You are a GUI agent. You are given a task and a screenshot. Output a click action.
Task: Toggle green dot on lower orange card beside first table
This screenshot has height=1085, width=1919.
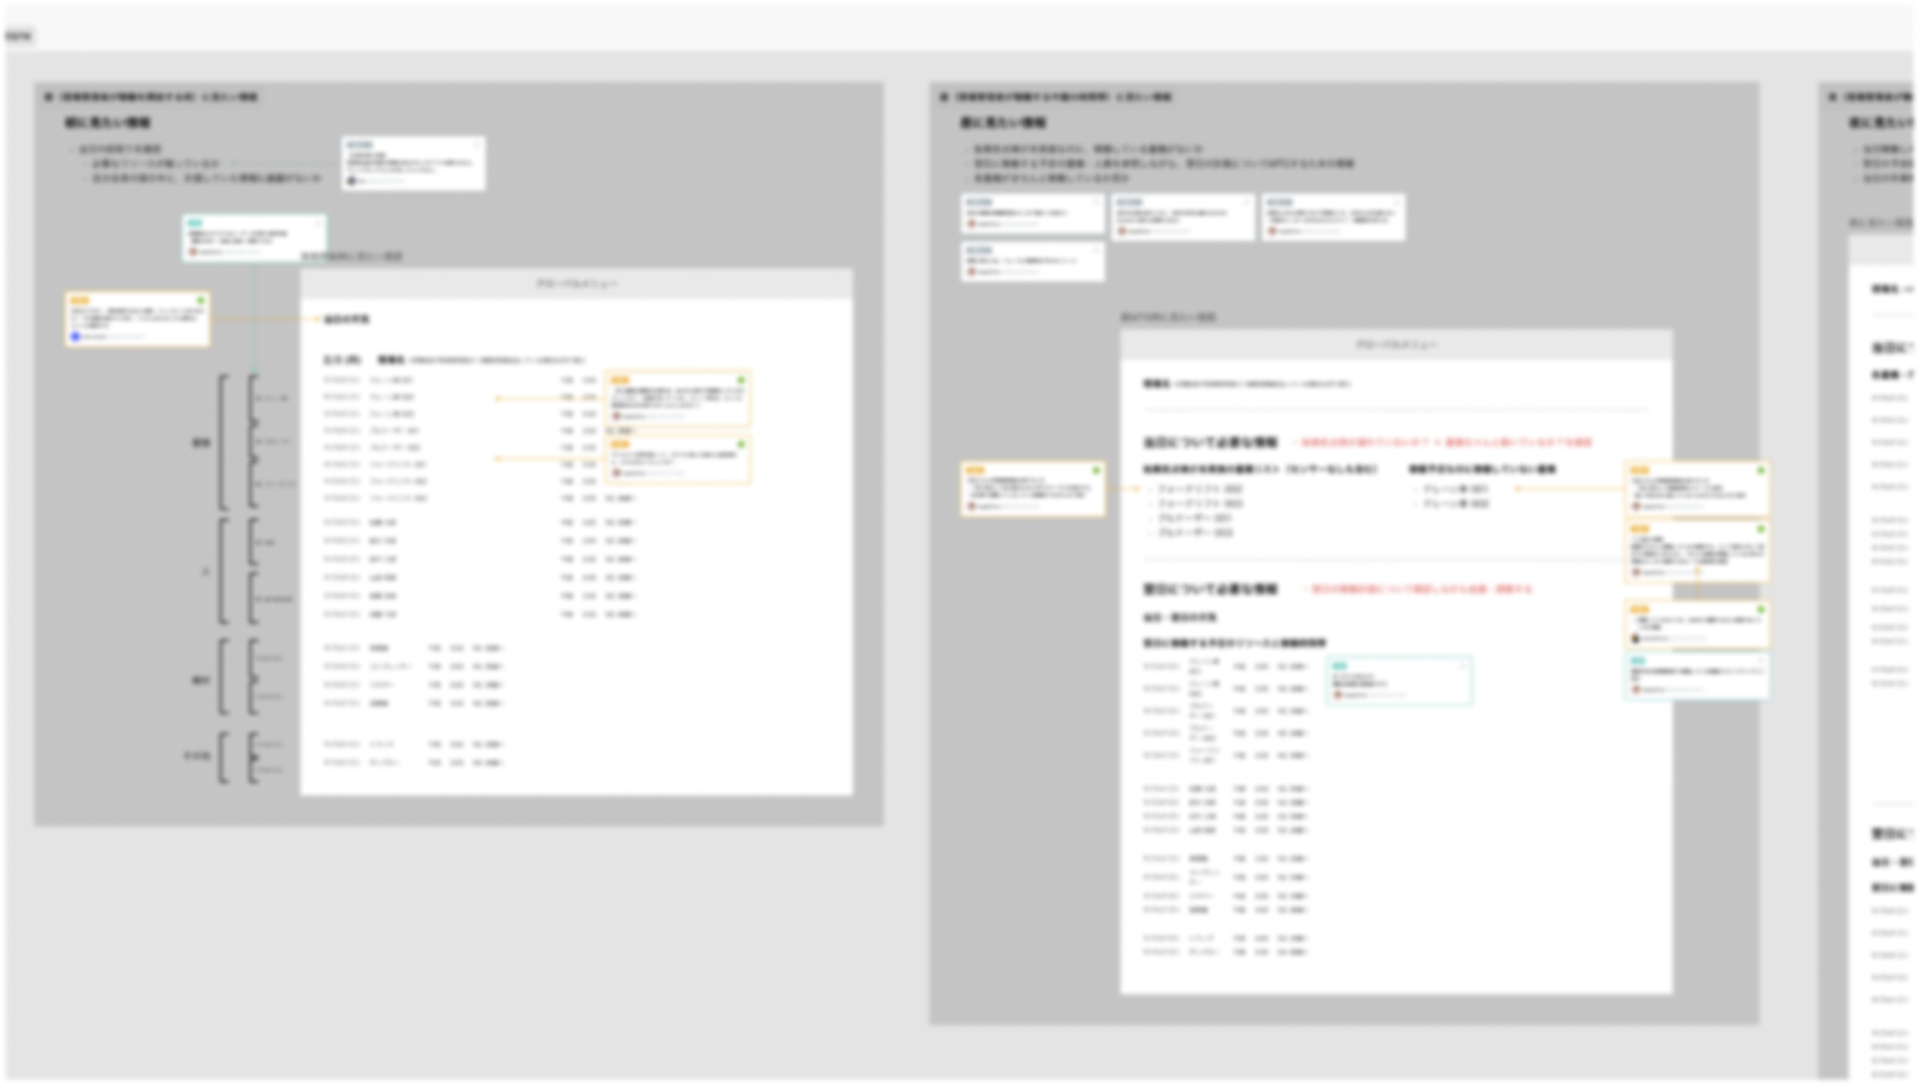point(741,444)
